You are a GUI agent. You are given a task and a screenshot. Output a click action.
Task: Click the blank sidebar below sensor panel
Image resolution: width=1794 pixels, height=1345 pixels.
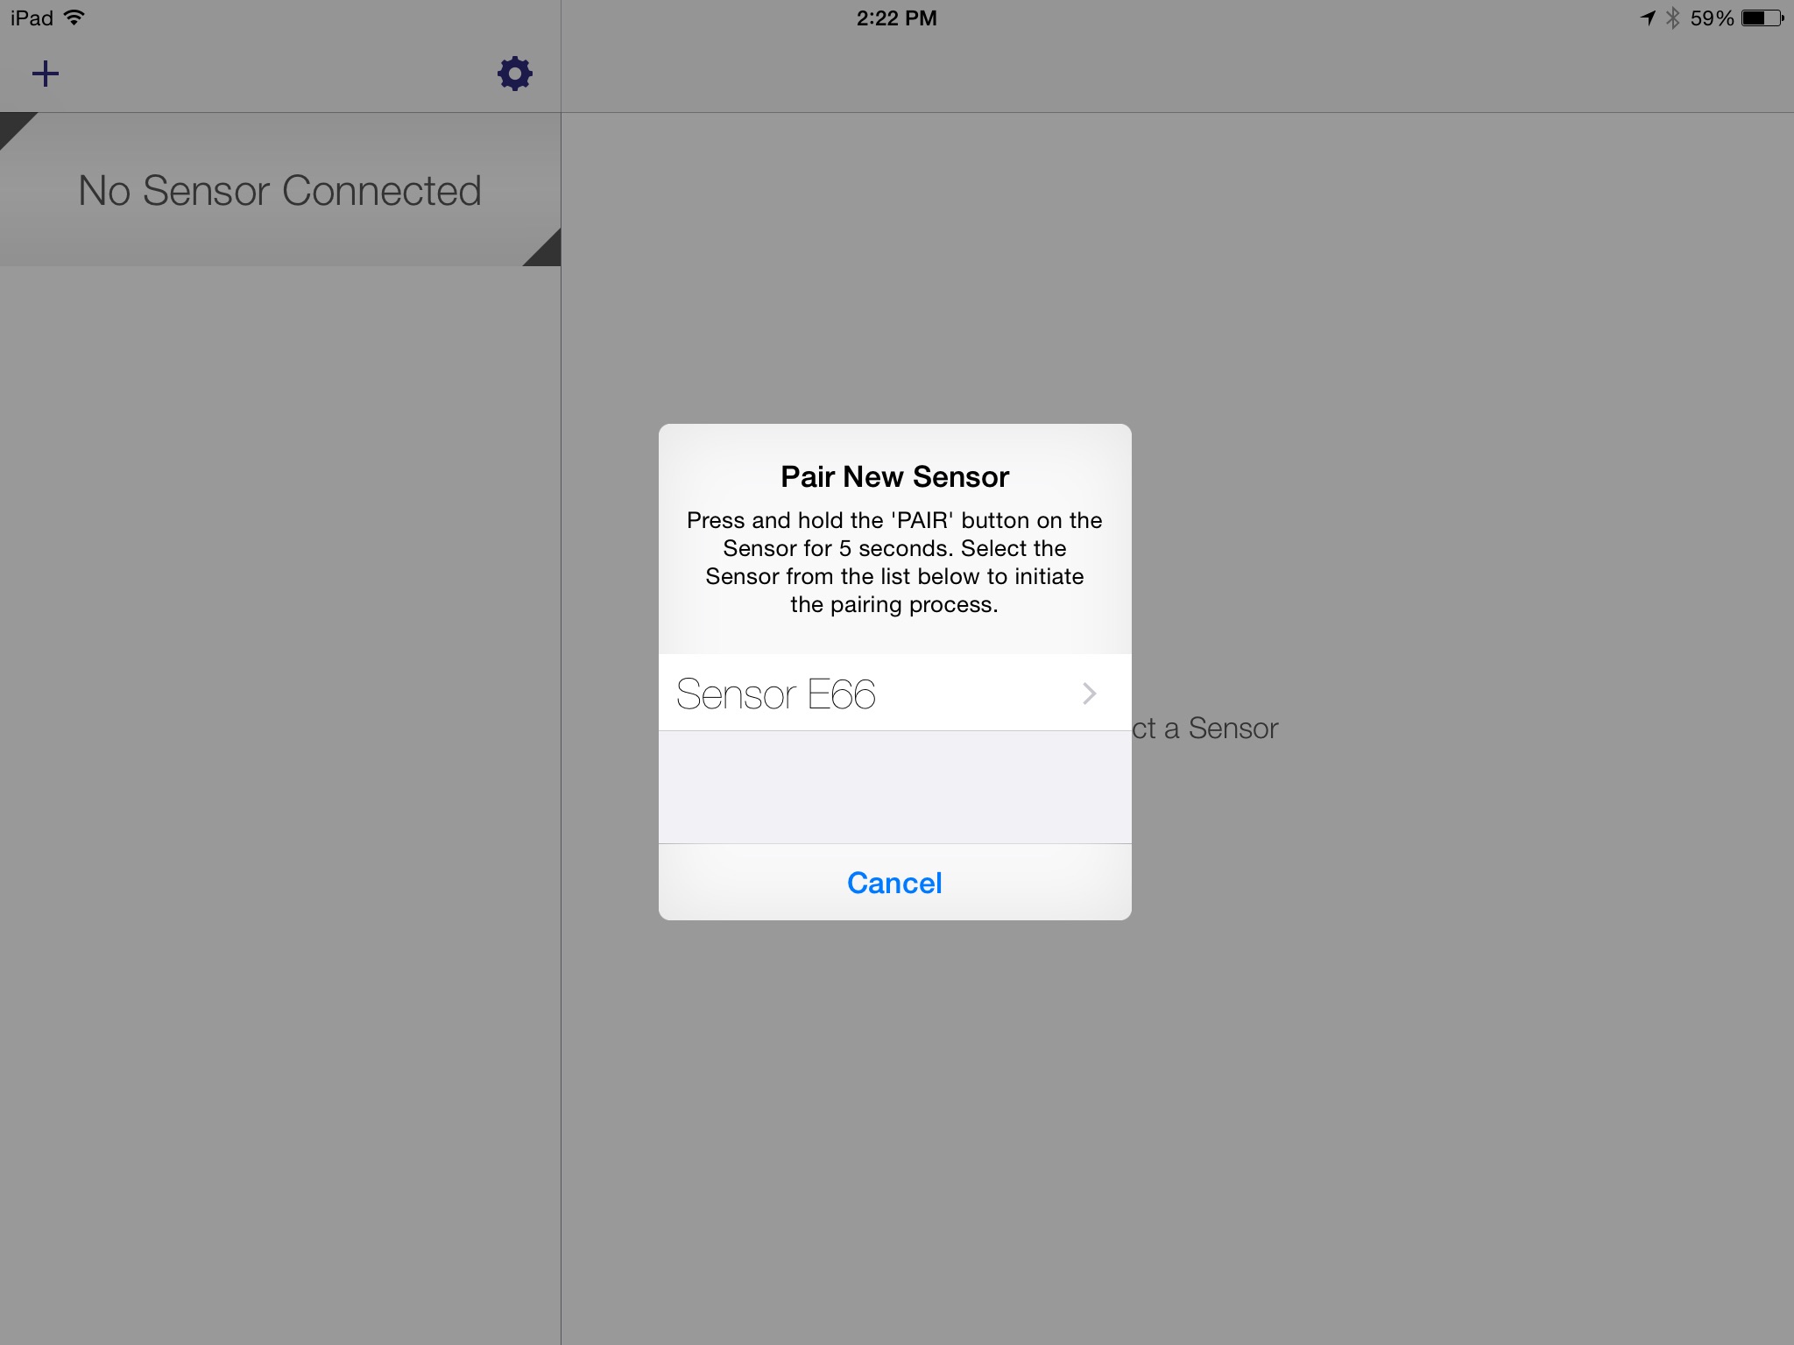tap(280, 806)
